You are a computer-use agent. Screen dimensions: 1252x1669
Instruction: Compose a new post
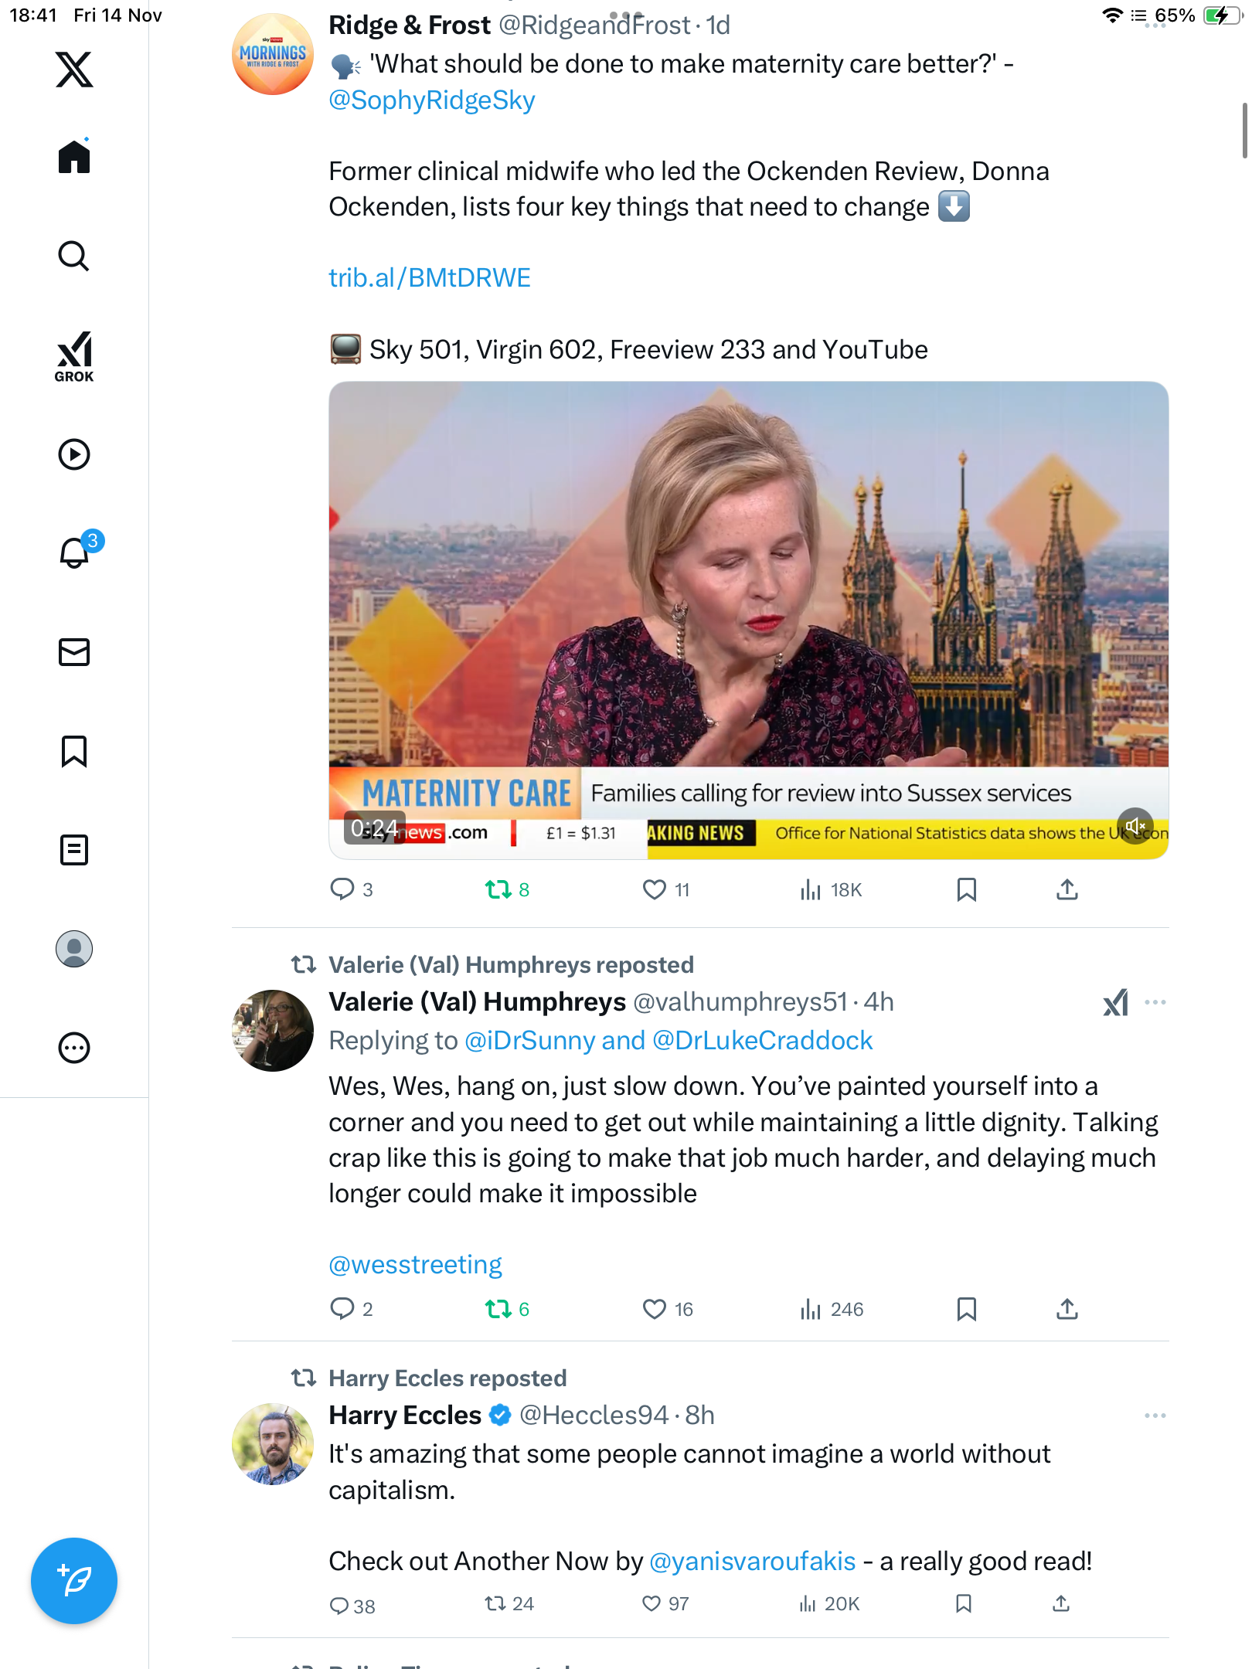pyautogui.click(x=74, y=1581)
